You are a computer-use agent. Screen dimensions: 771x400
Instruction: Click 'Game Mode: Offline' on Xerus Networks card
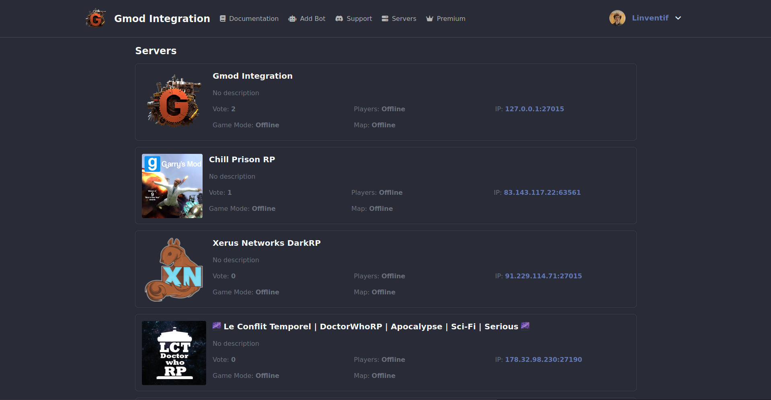[246, 292]
